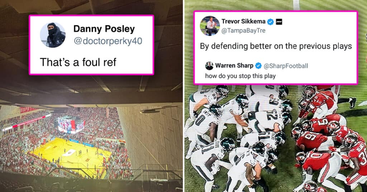Screen dimensions: 367x192
Task: Click Trevor Sikkema's profile avatar
Action: tap(210, 26)
